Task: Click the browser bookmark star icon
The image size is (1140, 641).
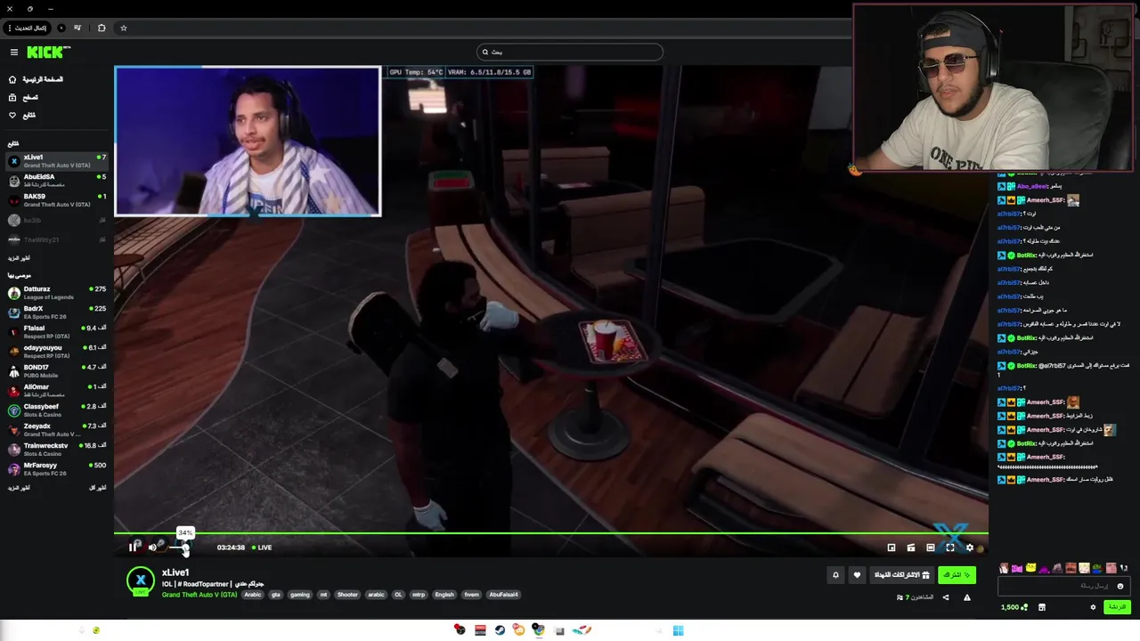Action: (x=124, y=28)
